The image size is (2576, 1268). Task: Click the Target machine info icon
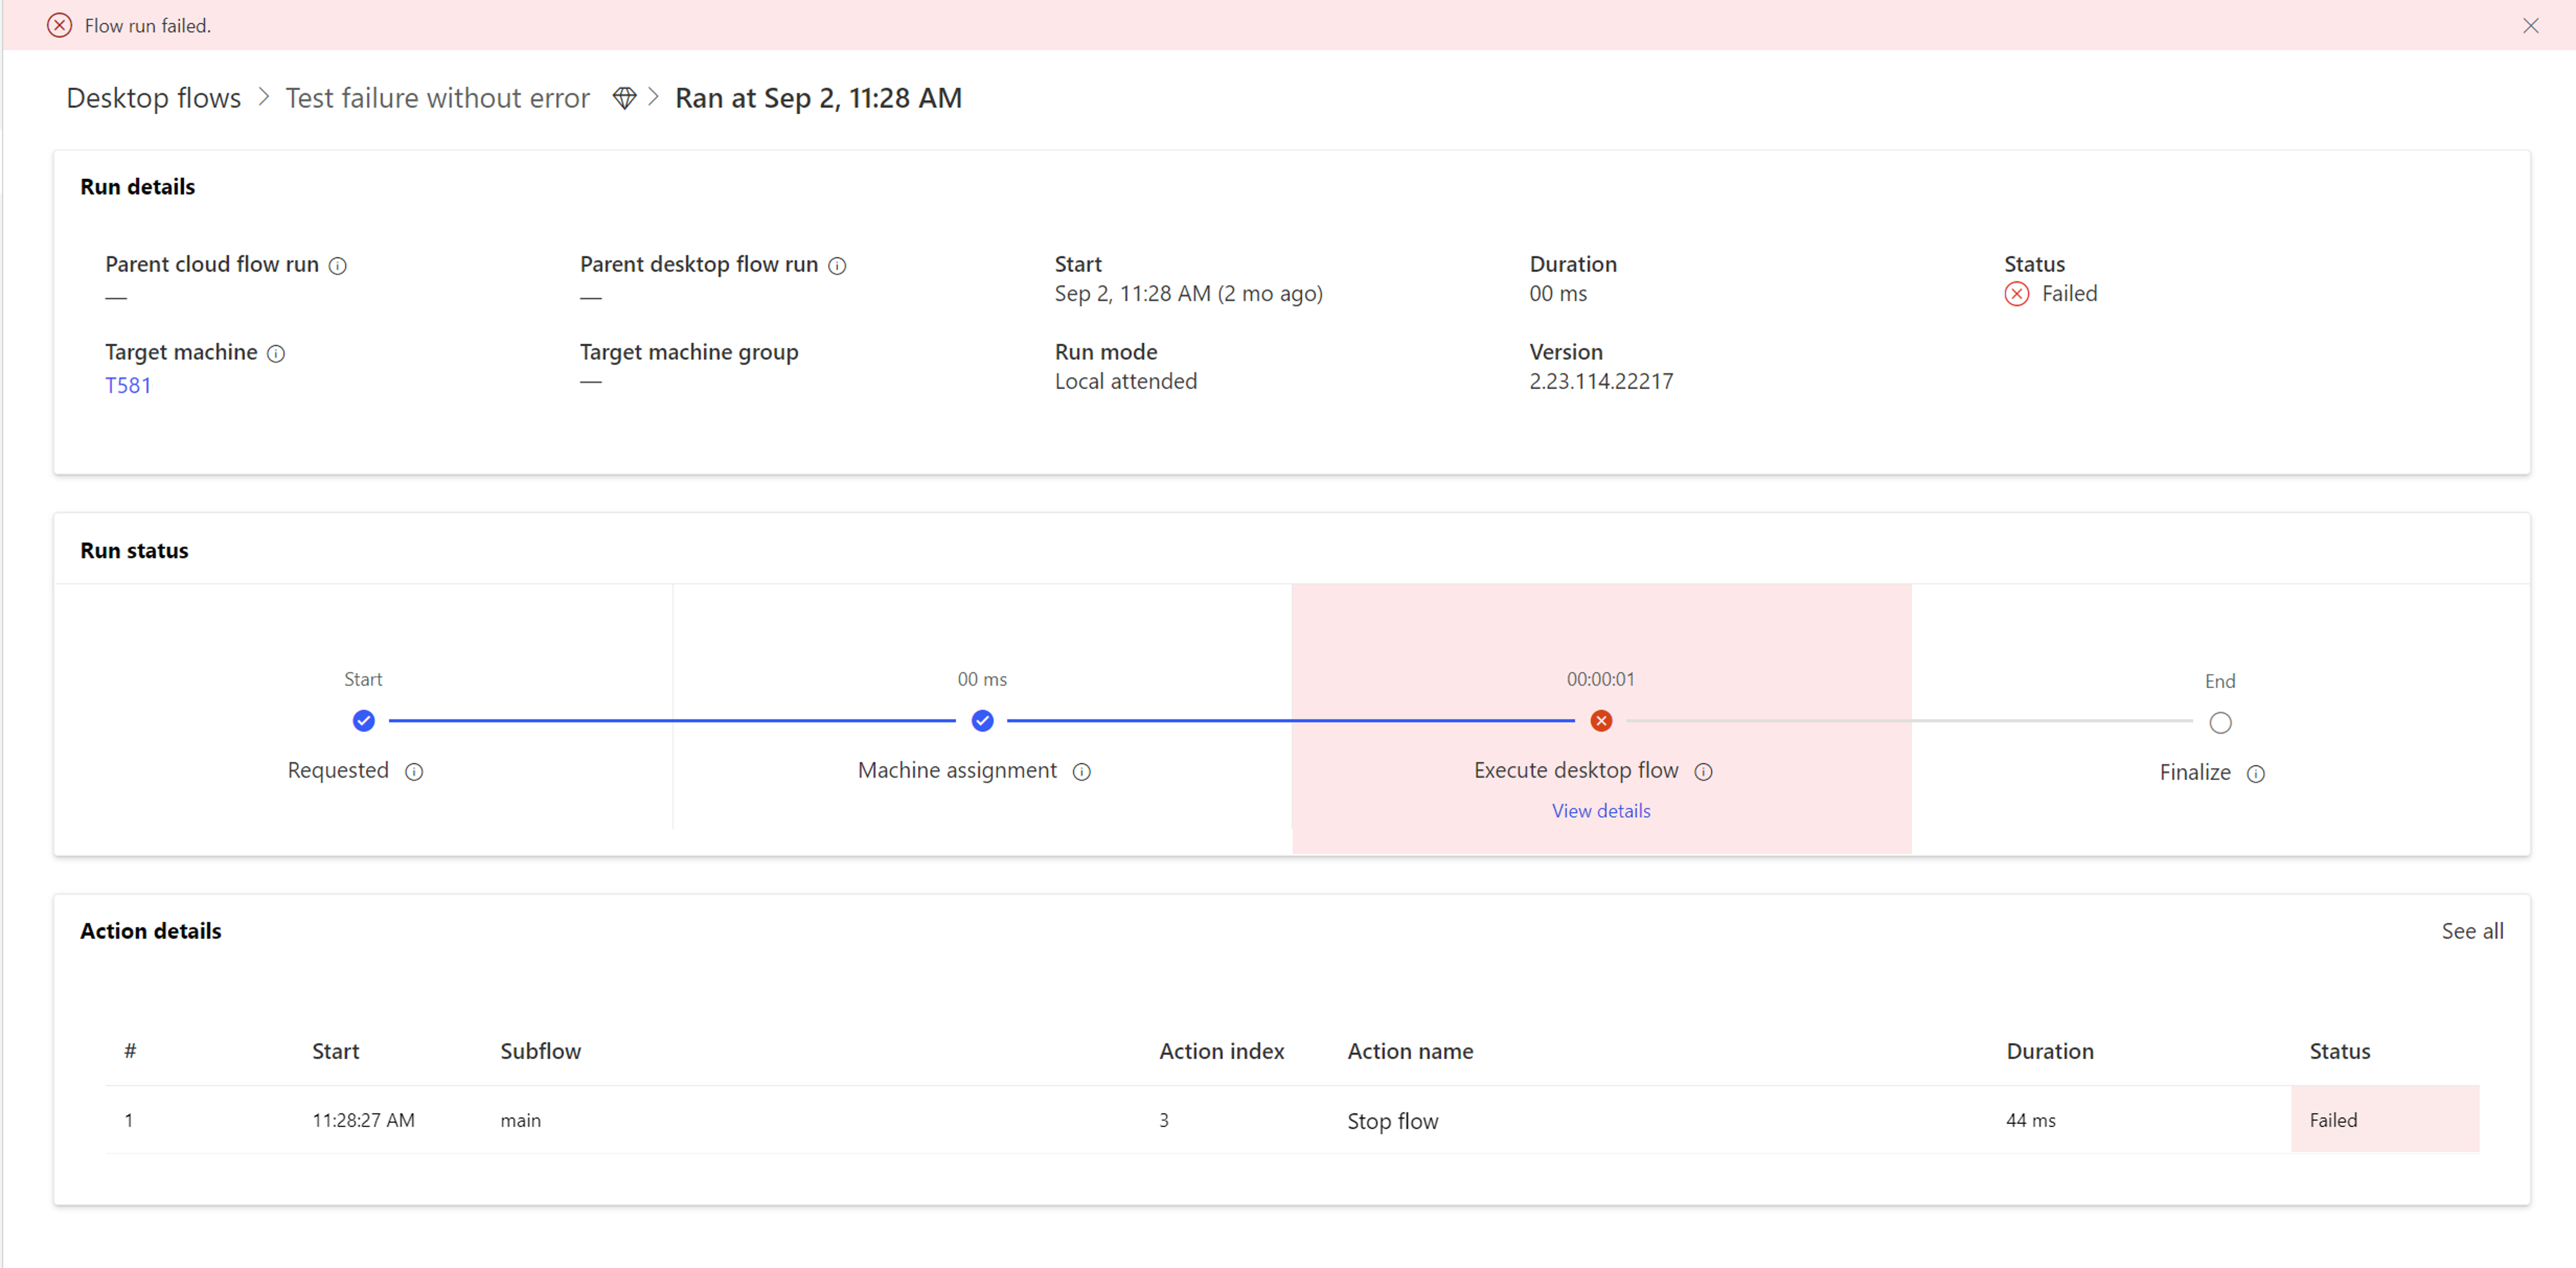pyautogui.click(x=276, y=354)
